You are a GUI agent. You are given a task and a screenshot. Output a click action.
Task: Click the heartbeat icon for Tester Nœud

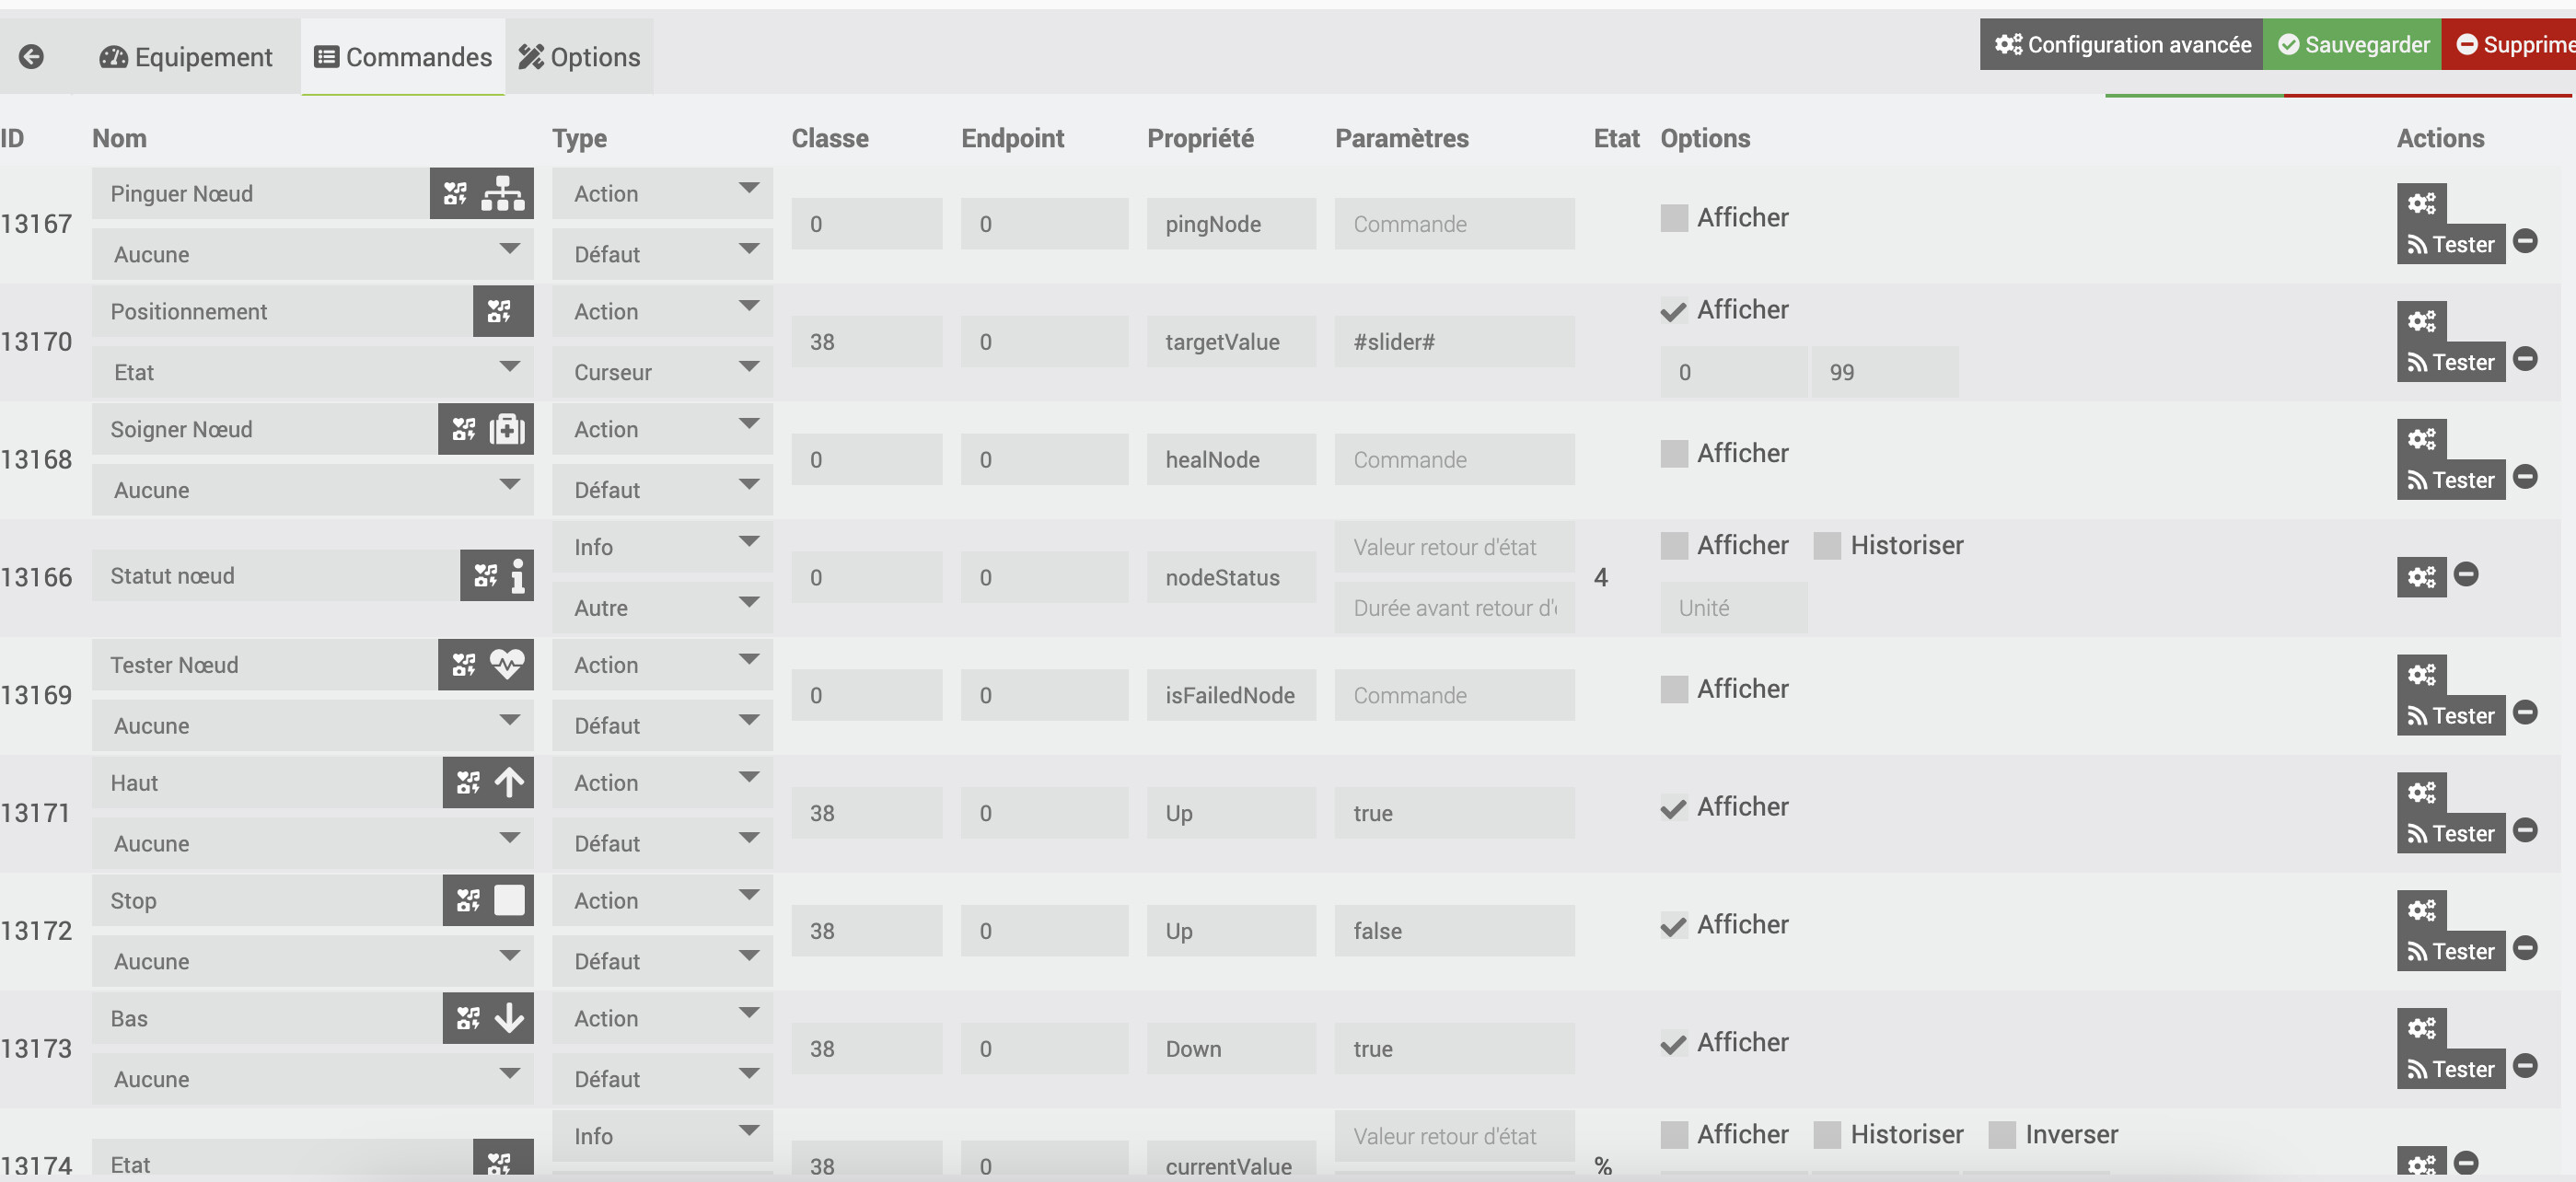(x=507, y=665)
